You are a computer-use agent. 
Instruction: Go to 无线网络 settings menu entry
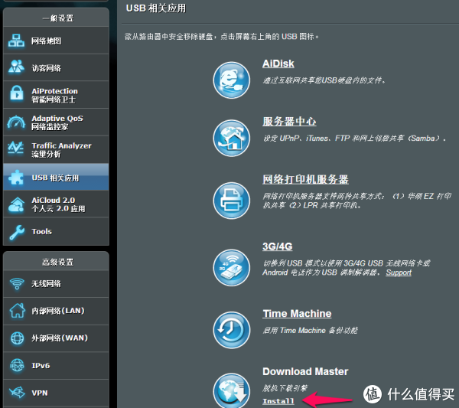point(56,284)
